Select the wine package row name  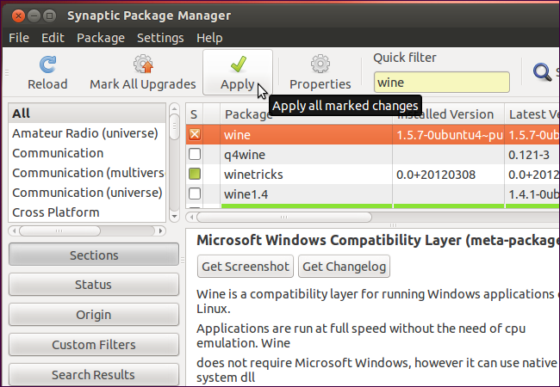coord(237,135)
